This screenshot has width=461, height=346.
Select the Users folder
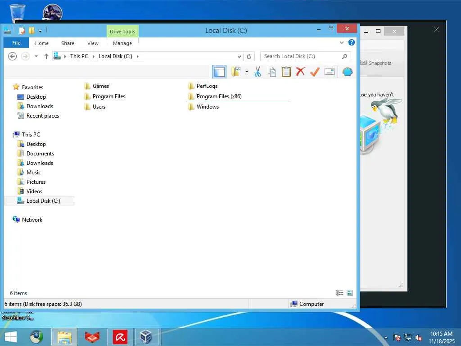pyautogui.click(x=95, y=106)
